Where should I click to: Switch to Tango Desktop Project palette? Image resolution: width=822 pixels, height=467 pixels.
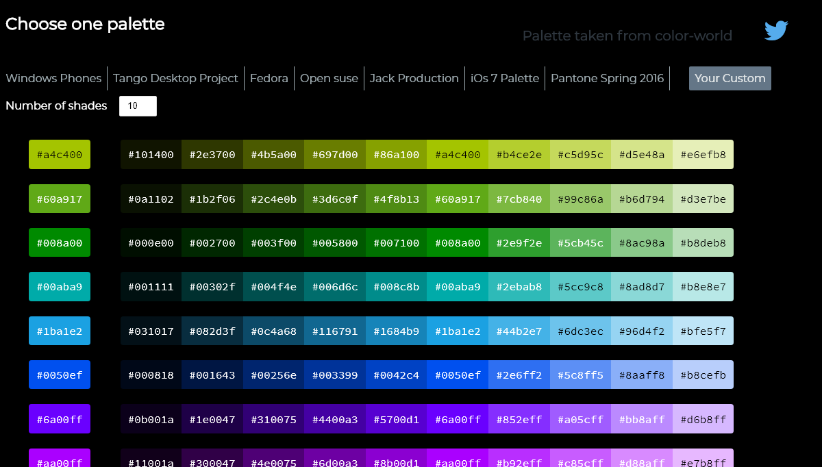pos(175,78)
